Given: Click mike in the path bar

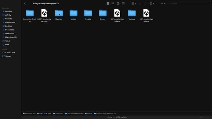Looking at the screenshot, I should 48,114.
